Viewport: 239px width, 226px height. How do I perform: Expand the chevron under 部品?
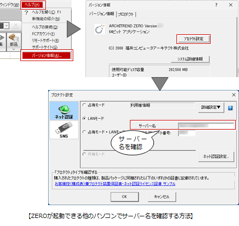pyautogui.click(x=14, y=49)
